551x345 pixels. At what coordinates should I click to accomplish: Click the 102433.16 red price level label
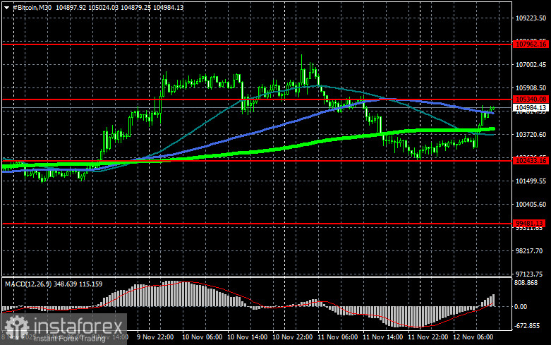click(531, 161)
